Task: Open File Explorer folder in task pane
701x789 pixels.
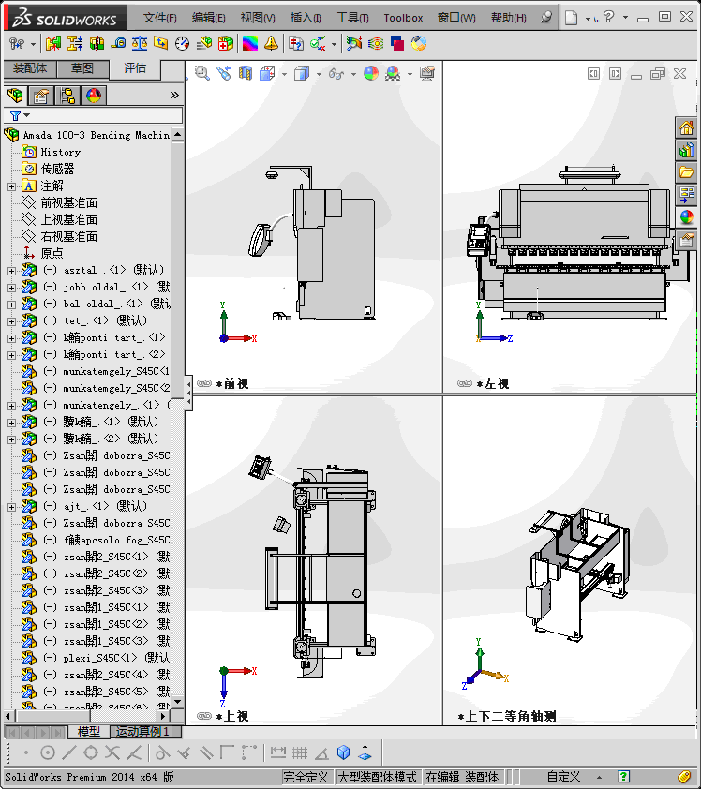Action: pyautogui.click(x=686, y=172)
